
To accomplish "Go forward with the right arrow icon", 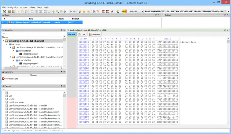I will [74, 11].
